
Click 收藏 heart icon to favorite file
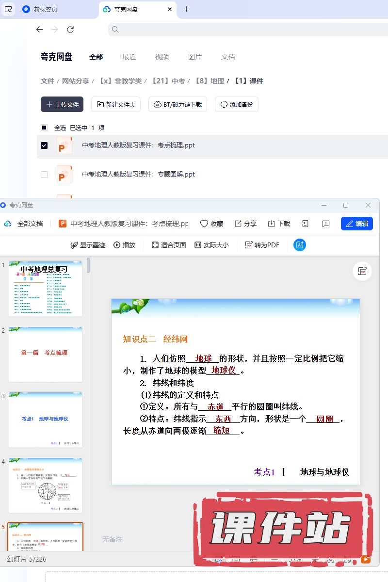(x=211, y=224)
